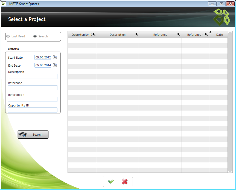The image size is (236, 190).
Task: Sort by the Reference column header
Action: [x=160, y=35]
